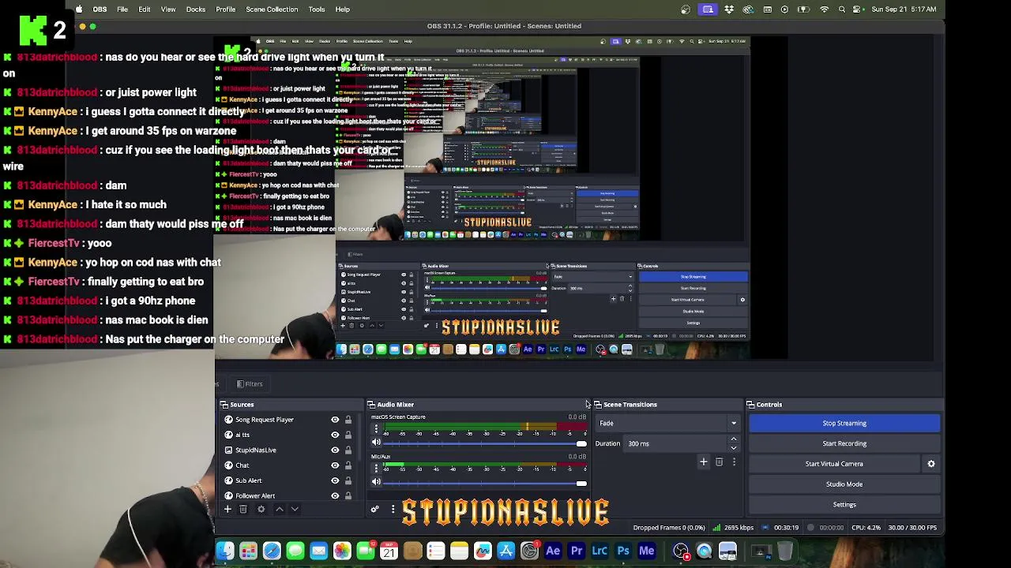Toggle lock on StupidNasLive source
Screen dimensions: 1011x568
(x=348, y=450)
